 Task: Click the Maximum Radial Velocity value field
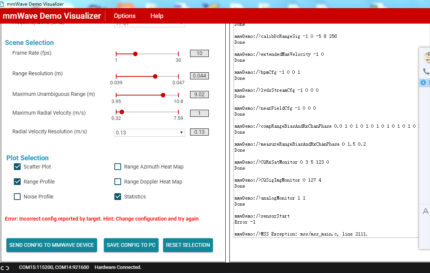[199, 113]
